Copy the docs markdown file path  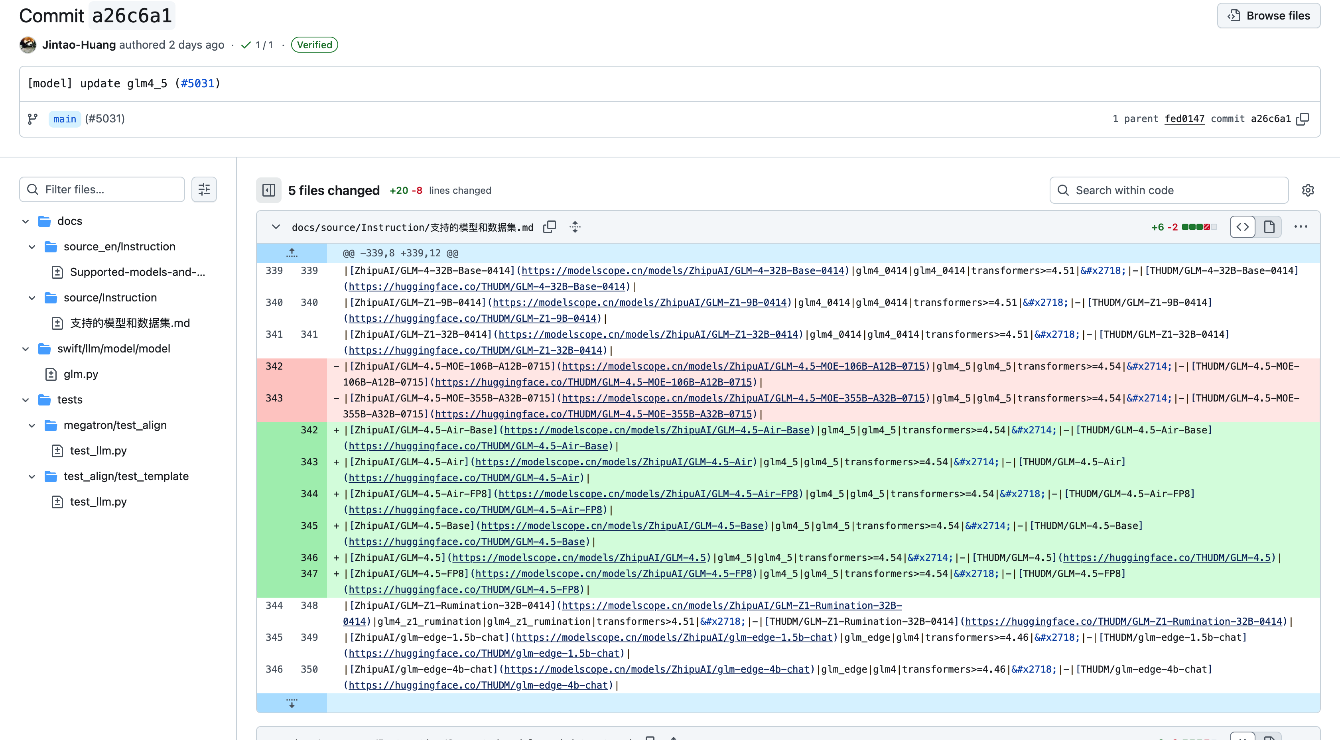pyautogui.click(x=549, y=227)
